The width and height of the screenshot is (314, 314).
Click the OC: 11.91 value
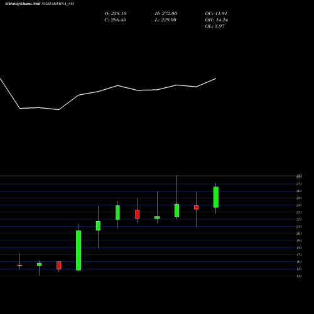pos(216,14)
